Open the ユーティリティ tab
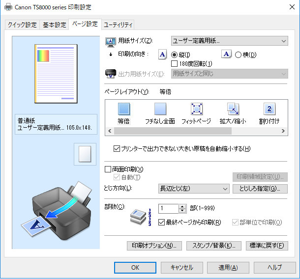Image resolution: width=300 pixels, height=279 pixels. [118, 25]
